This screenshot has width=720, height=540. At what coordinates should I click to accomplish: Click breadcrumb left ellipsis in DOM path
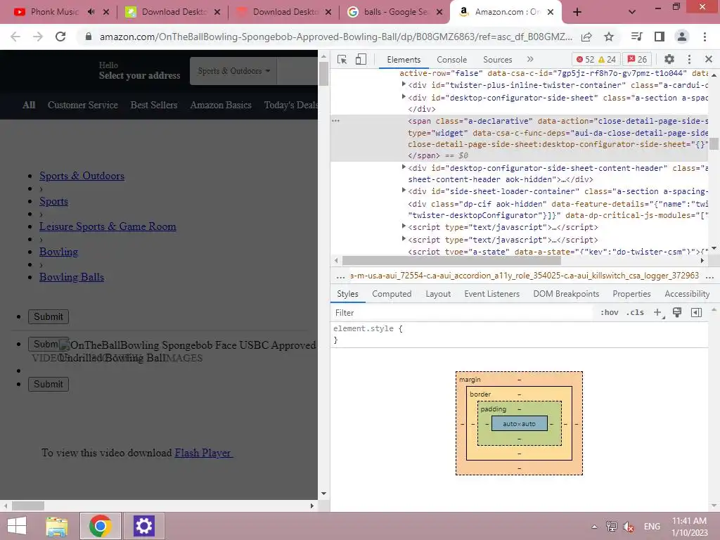tap(340, 276)
